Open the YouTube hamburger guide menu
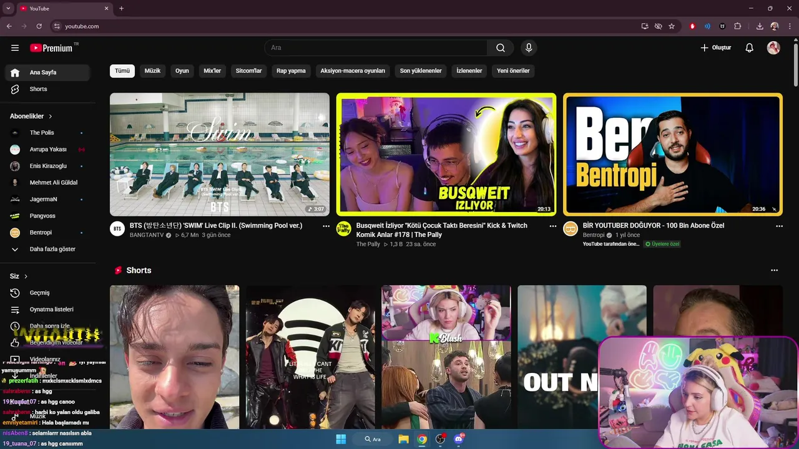The height and width of the screenshot is (449, 799). pyautogui.click(x=15, y=48)
